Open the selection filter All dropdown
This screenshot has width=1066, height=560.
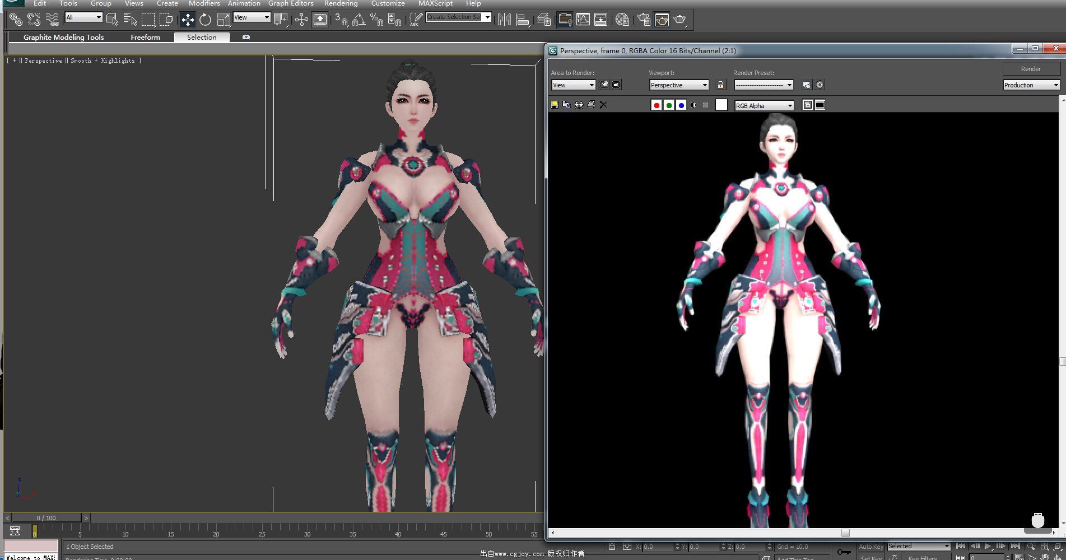pyautogui.click(x=83, y=17)
